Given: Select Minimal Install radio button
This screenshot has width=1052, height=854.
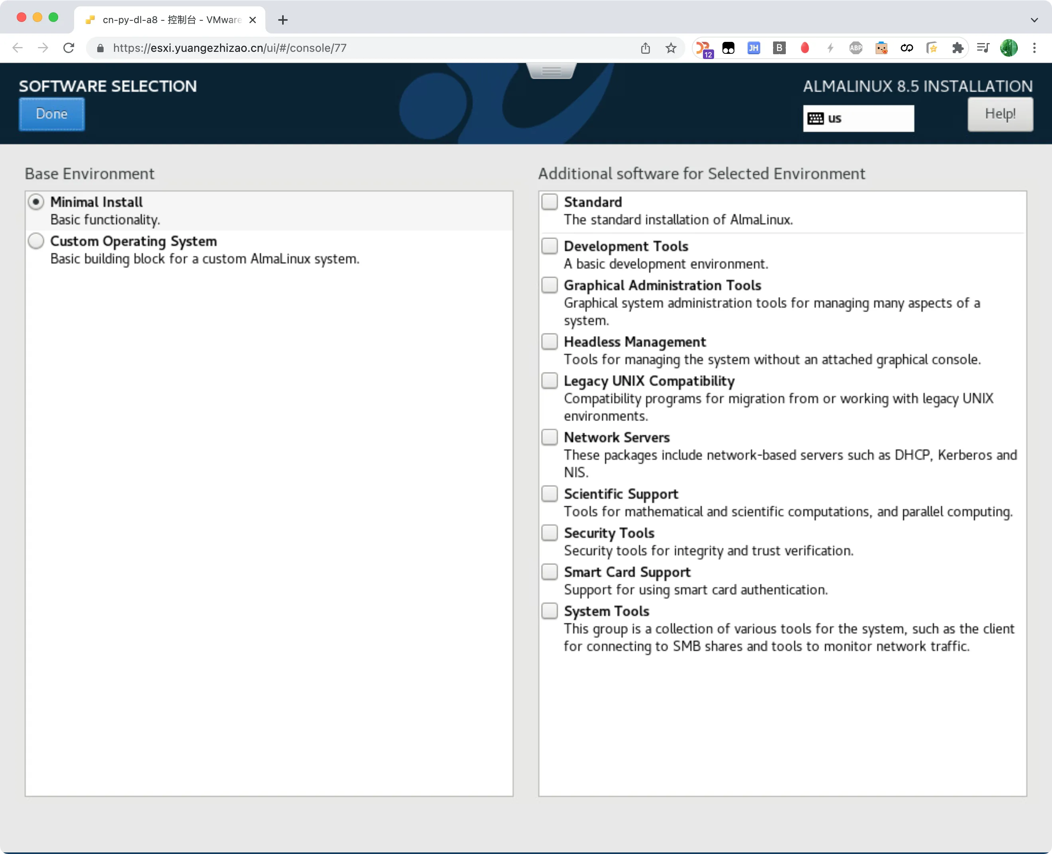Looking at the screenshot, I should (36, 202).
